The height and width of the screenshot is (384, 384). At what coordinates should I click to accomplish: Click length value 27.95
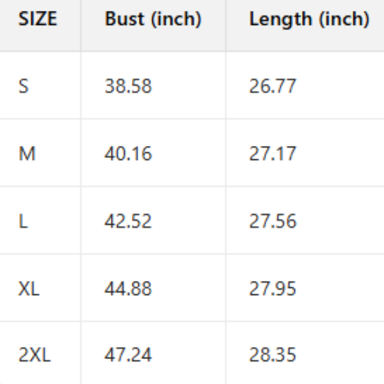click(273, 288)
